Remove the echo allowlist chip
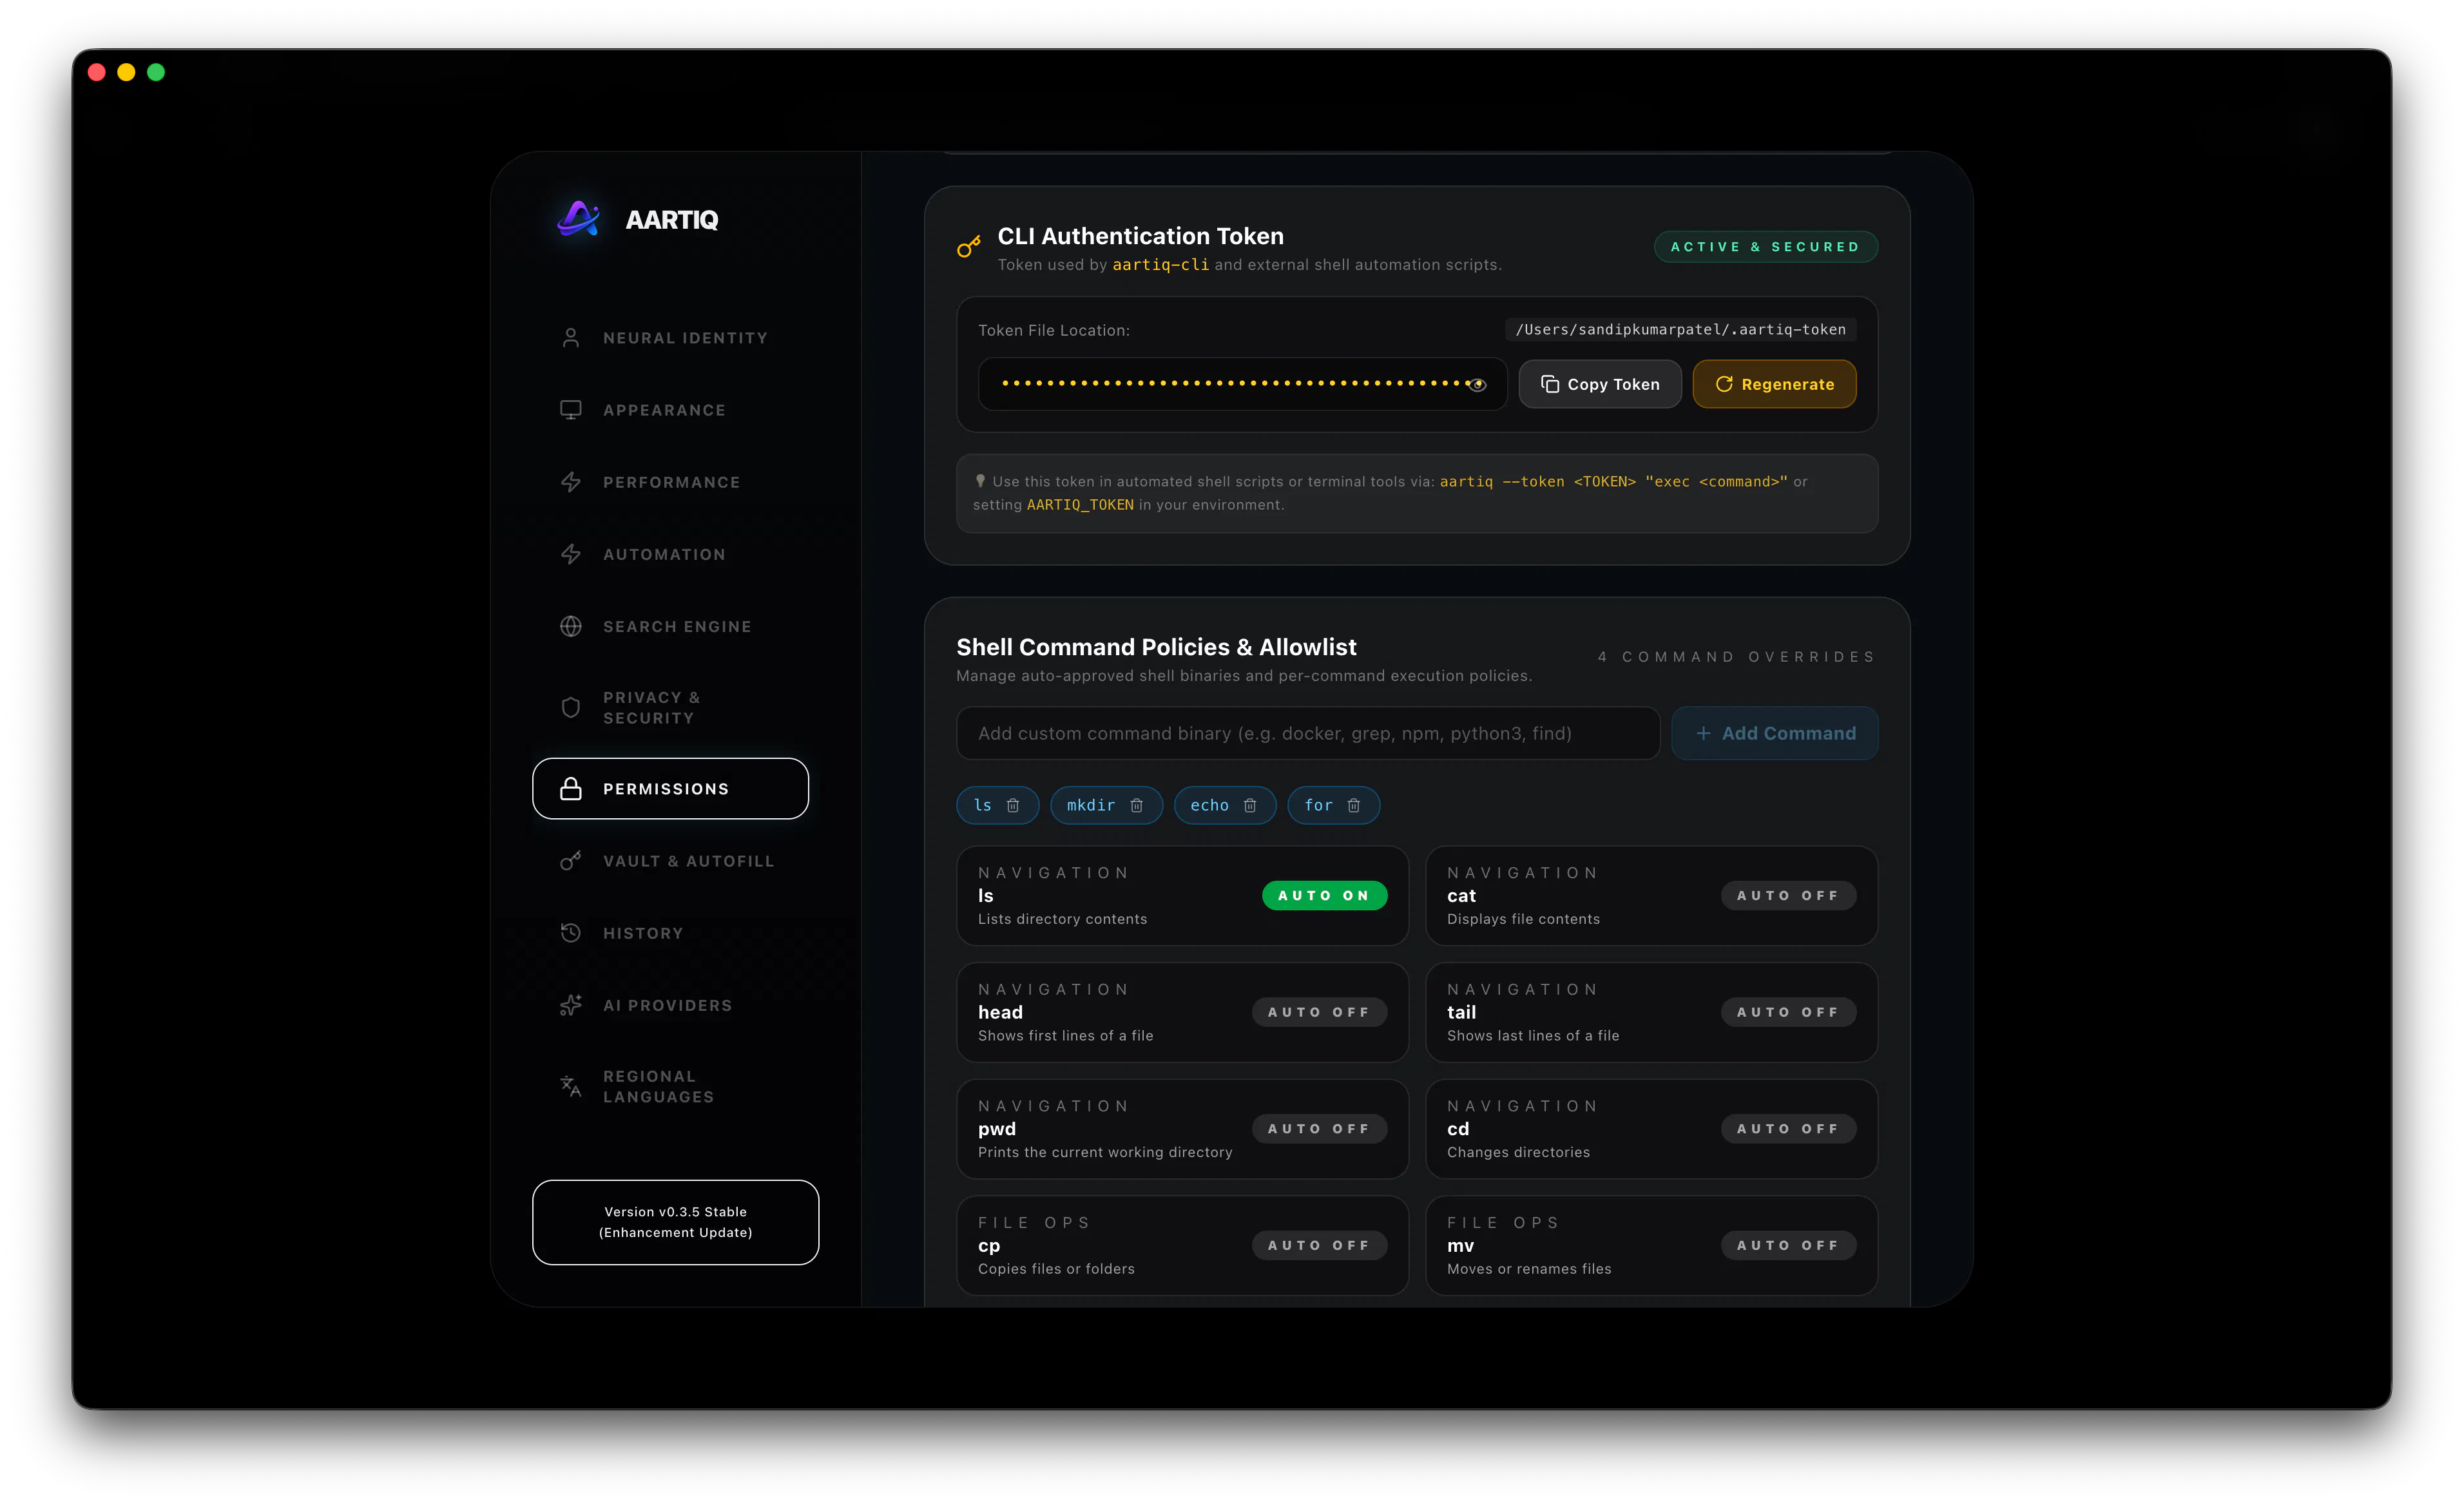The height and width of the screenshot is (1505, 2464). point(1249,805)
